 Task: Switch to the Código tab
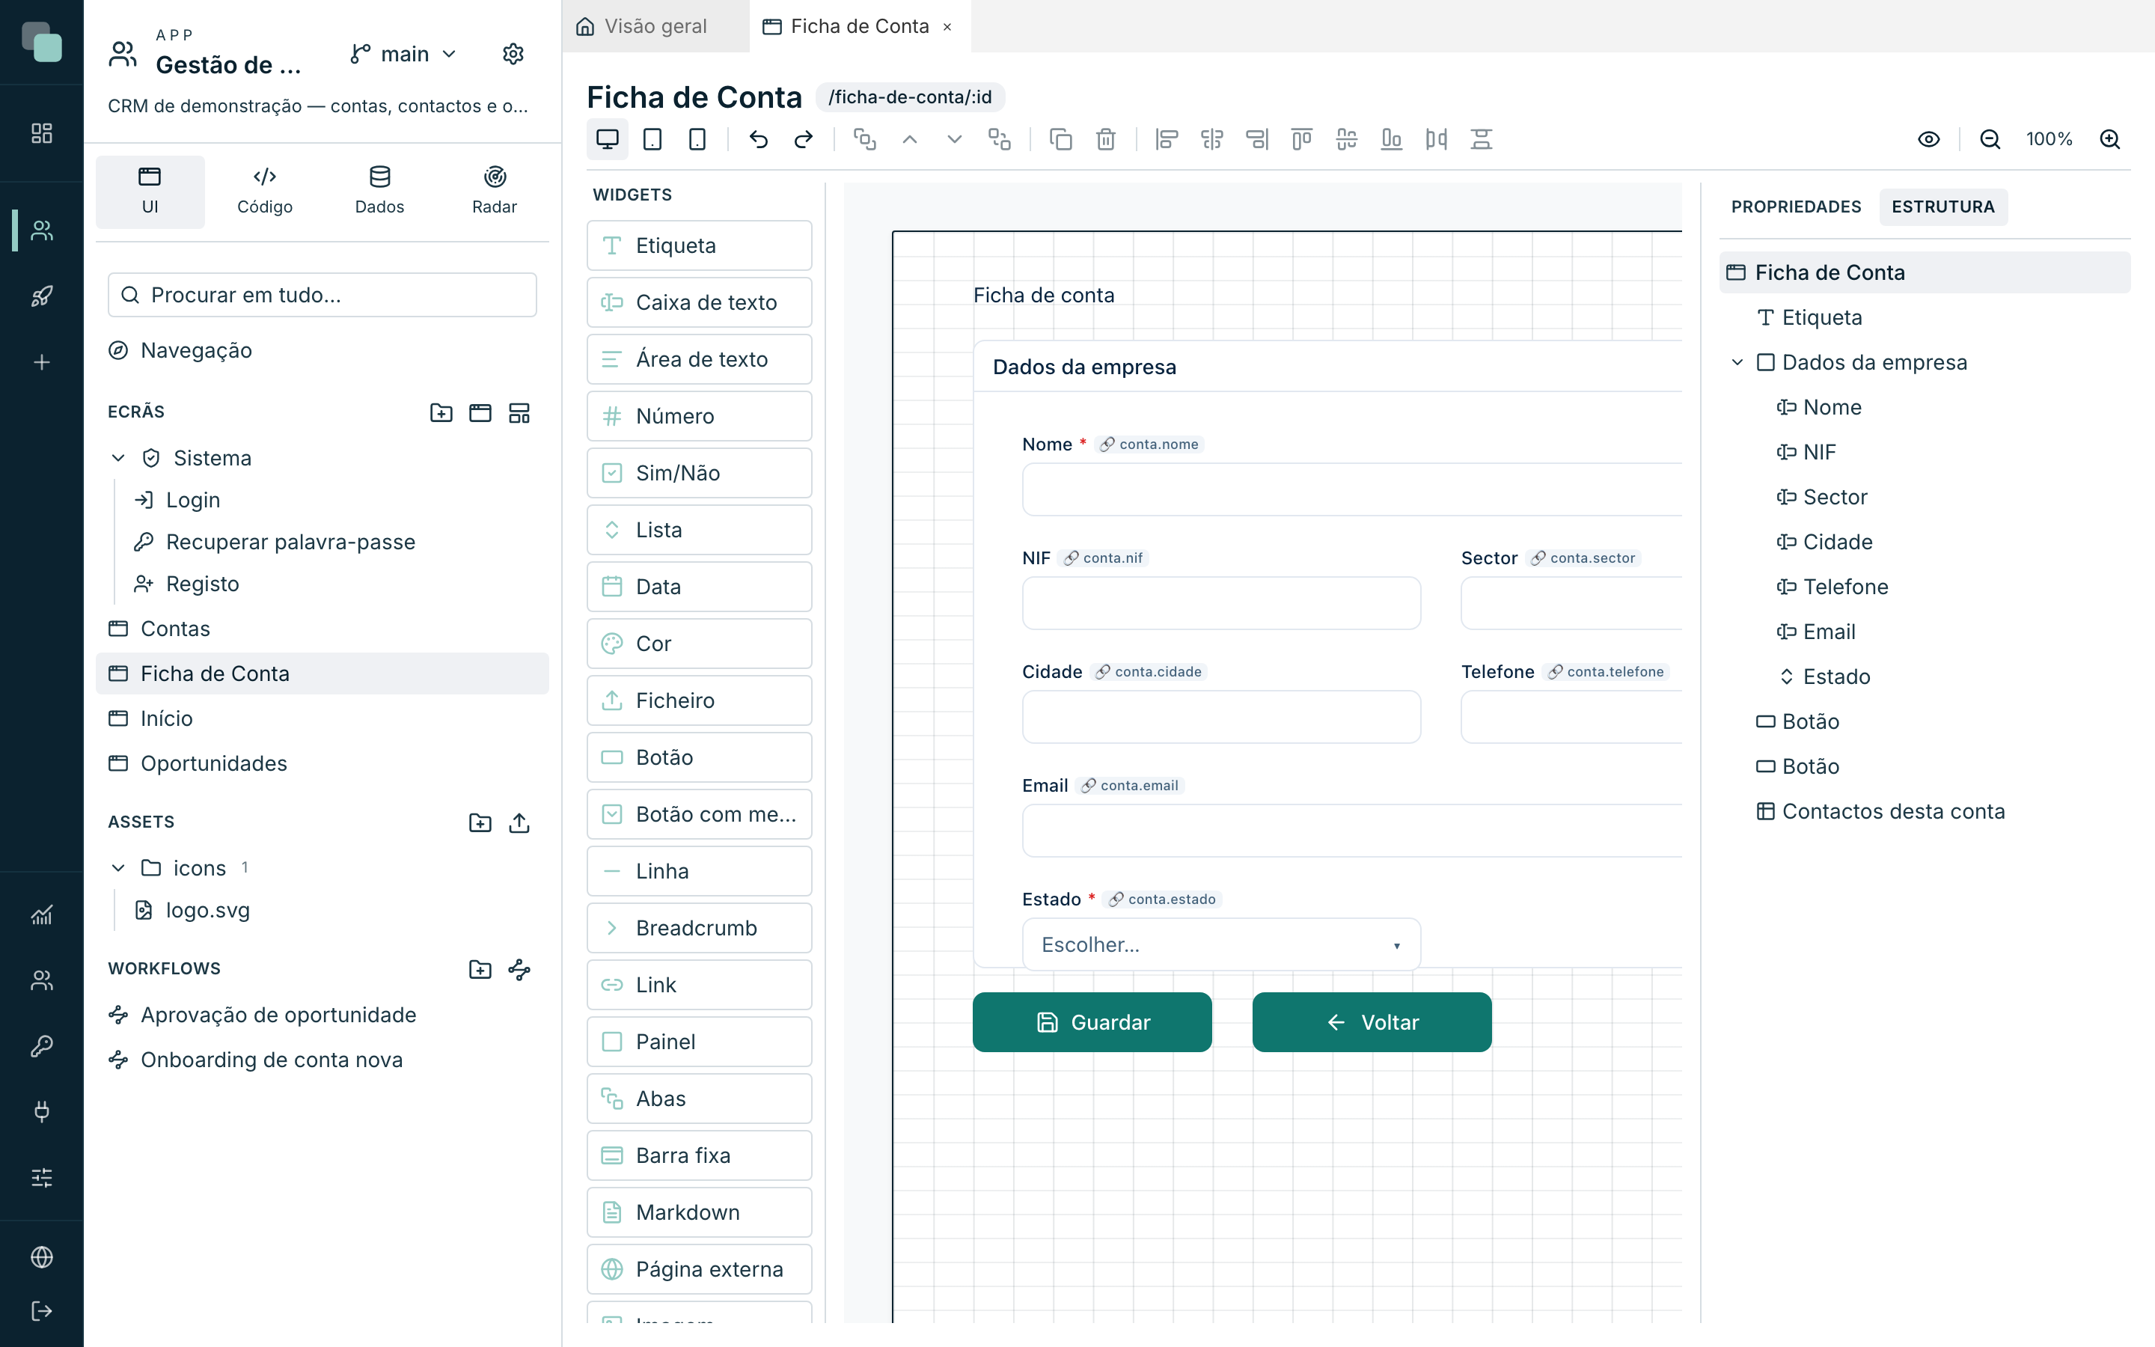[264, 192]
